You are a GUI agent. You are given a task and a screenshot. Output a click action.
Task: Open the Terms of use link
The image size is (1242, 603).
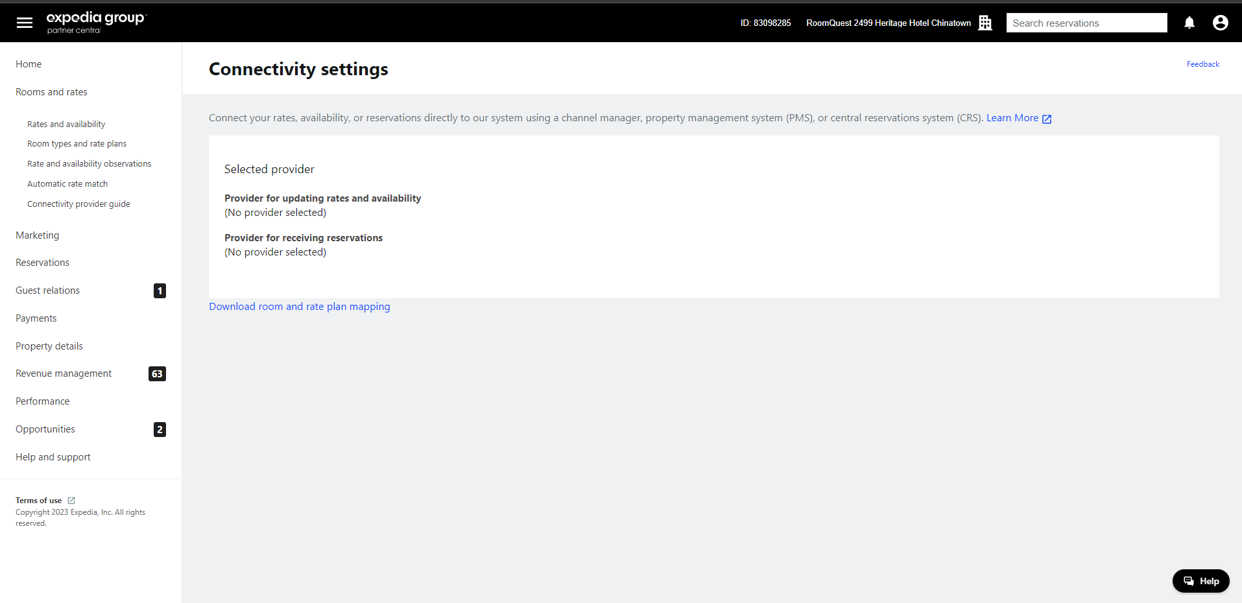click(38, 501)
